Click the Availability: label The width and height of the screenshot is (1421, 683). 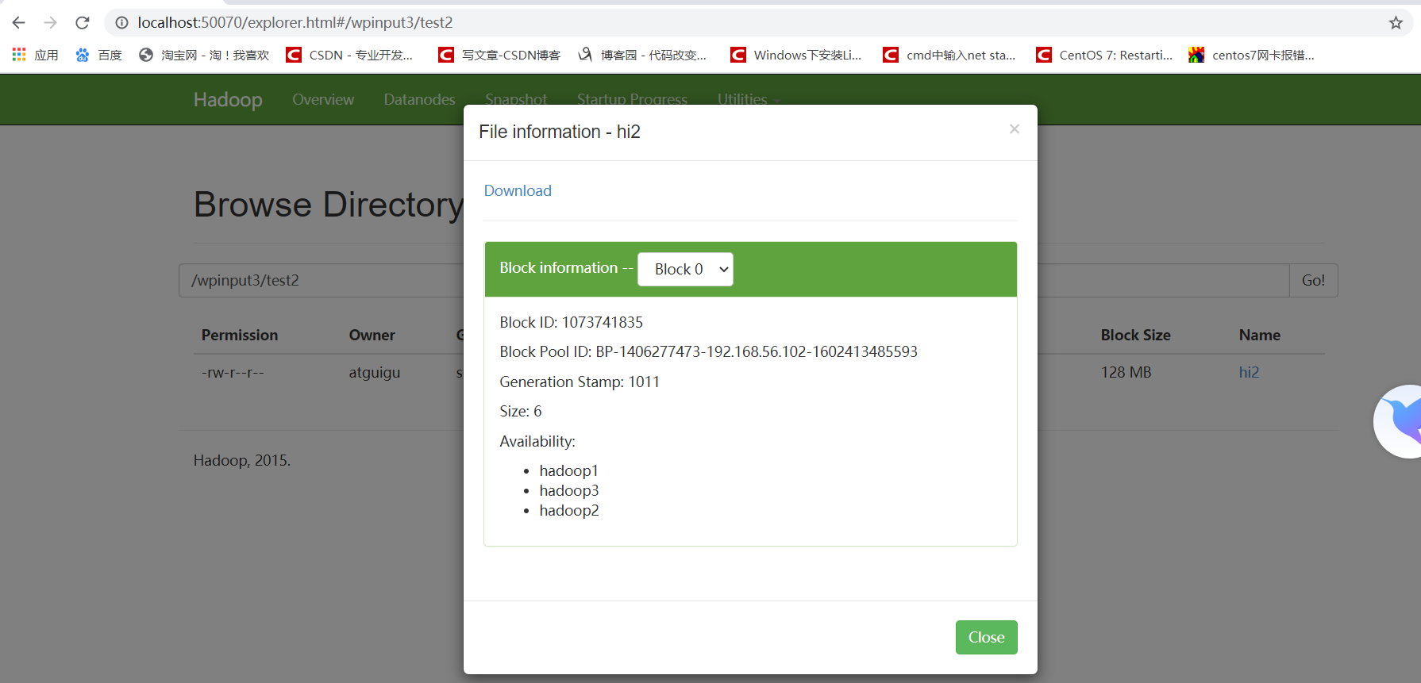click(x=537, y=441)
